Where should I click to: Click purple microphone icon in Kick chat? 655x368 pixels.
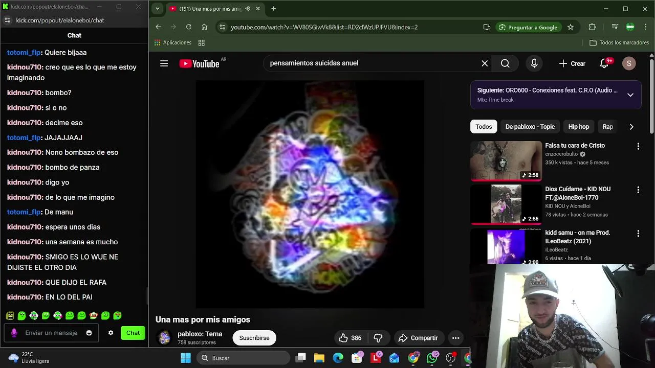coord(14,333)
